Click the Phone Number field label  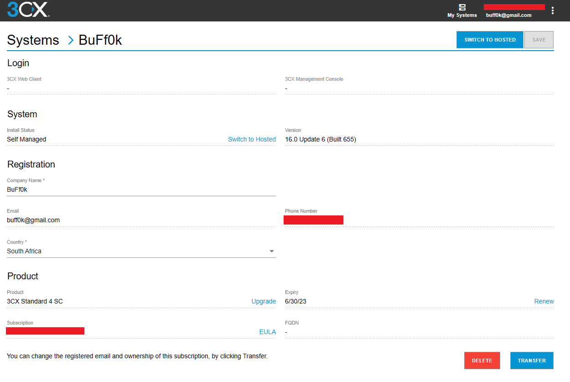[x=301, y=211]
